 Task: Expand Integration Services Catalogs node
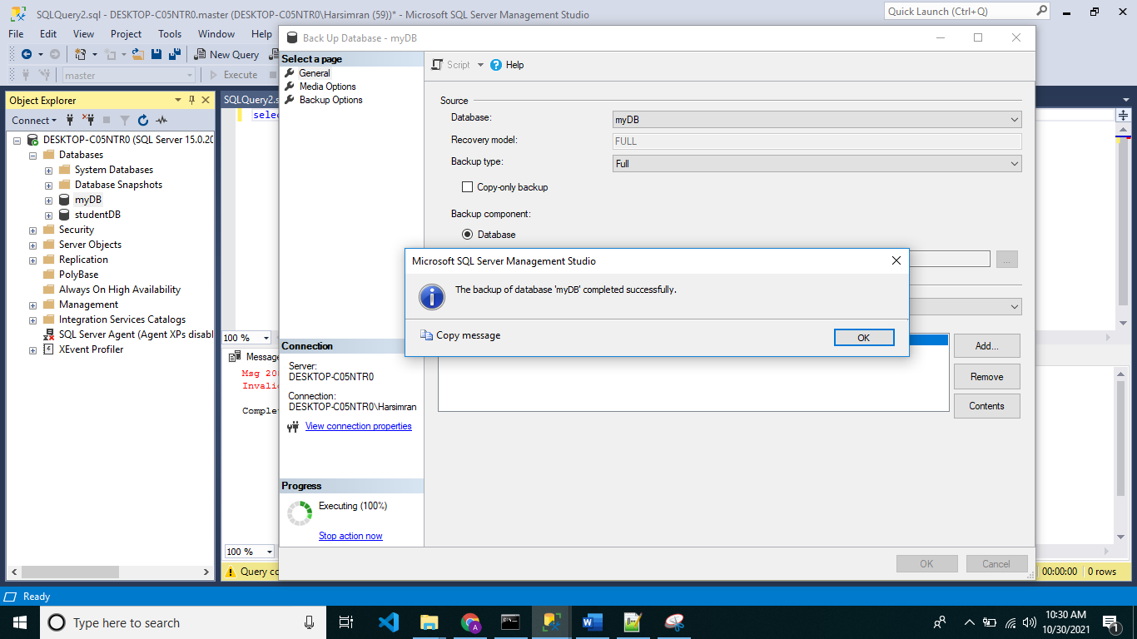32,319
